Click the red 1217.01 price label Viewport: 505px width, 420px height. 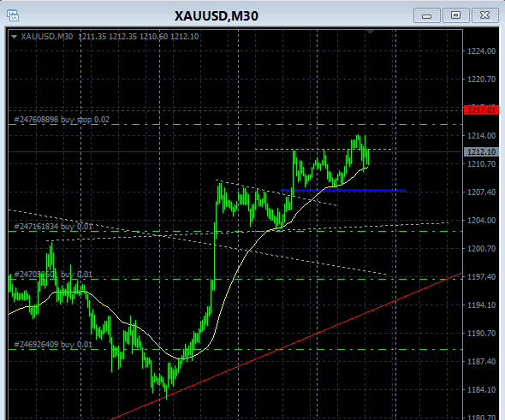coord(482,110)
